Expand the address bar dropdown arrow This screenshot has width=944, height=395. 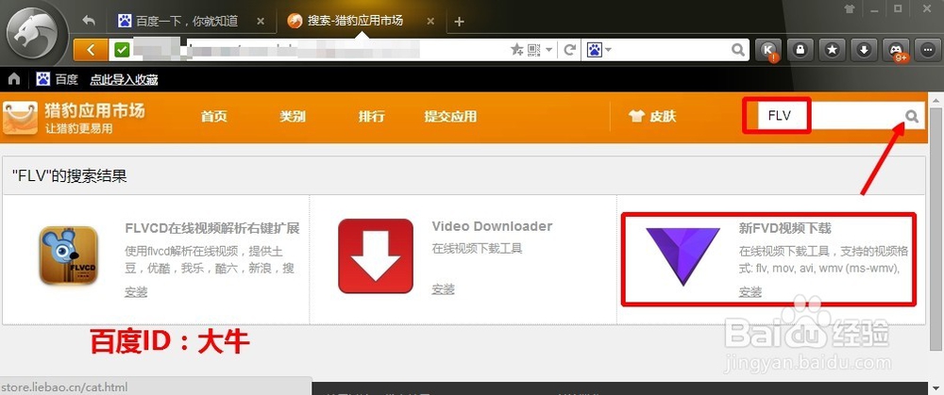click(x=549, y=50)
